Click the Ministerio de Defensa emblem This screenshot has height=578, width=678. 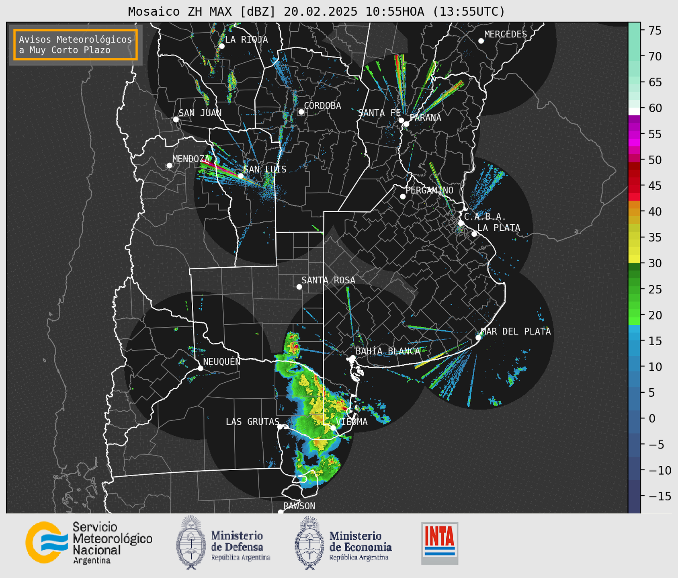[x=191, y=542]
